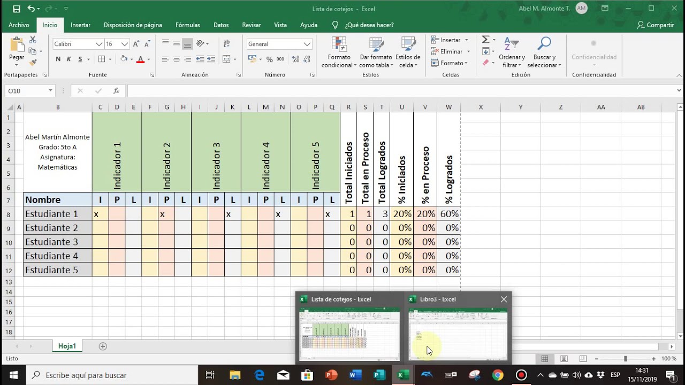Open Formato condicional
The width and height of the screenshot is (685, 385).
(x=339, y=52)
